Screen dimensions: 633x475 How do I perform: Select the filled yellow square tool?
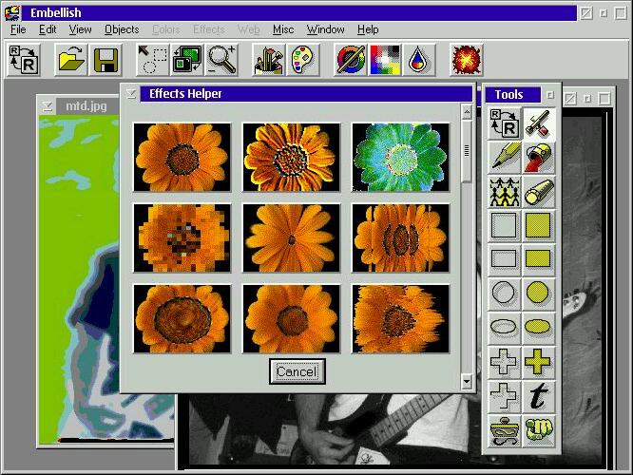click(539, 225)
